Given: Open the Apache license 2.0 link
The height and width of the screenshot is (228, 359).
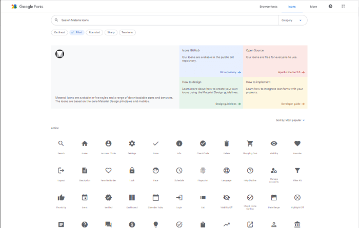Looking at the screenshot, I should coord(291,72).
